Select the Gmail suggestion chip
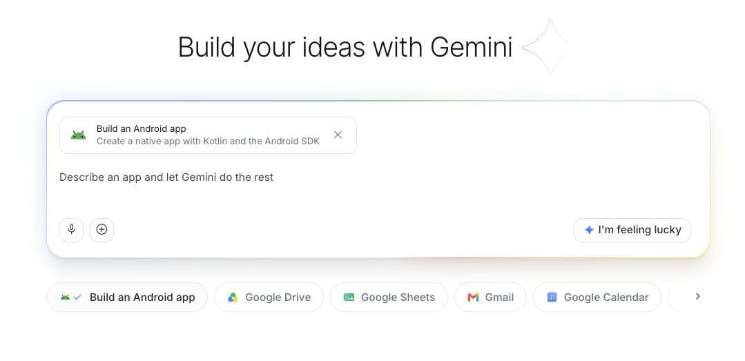This screenshot has height=361, width=745. point(490,297)
